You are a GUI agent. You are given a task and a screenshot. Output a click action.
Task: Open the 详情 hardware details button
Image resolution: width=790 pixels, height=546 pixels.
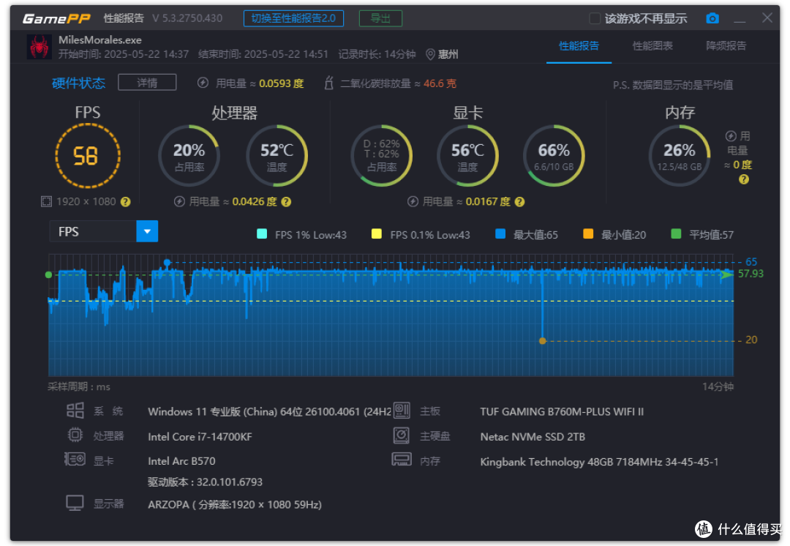point(147,82)
